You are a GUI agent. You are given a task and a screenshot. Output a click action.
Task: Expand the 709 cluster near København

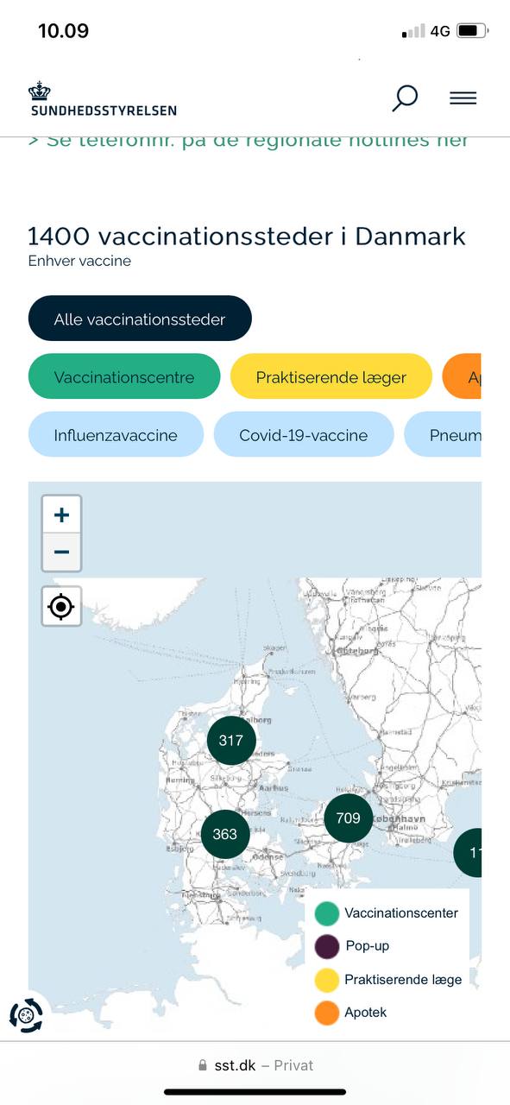349,818
